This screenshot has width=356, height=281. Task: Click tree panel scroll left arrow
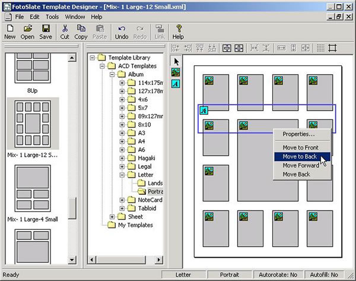92,260
